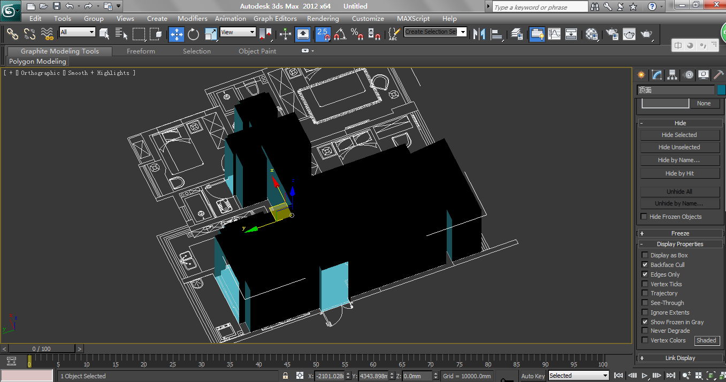The width and height of the screenshot is (726, 382).
Task: Select the Hierarchy panel icon
Action: [x=672, y=75]
